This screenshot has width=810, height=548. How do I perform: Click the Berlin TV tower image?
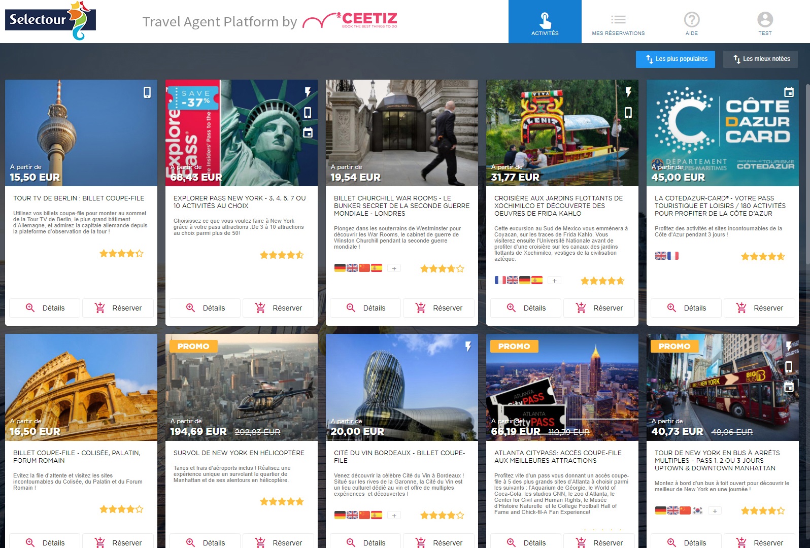(x=81, y=133)
